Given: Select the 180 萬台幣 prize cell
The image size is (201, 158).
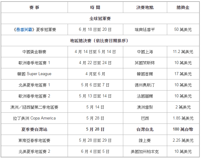Looking at the screenshot, I should [x=183, y=129].
